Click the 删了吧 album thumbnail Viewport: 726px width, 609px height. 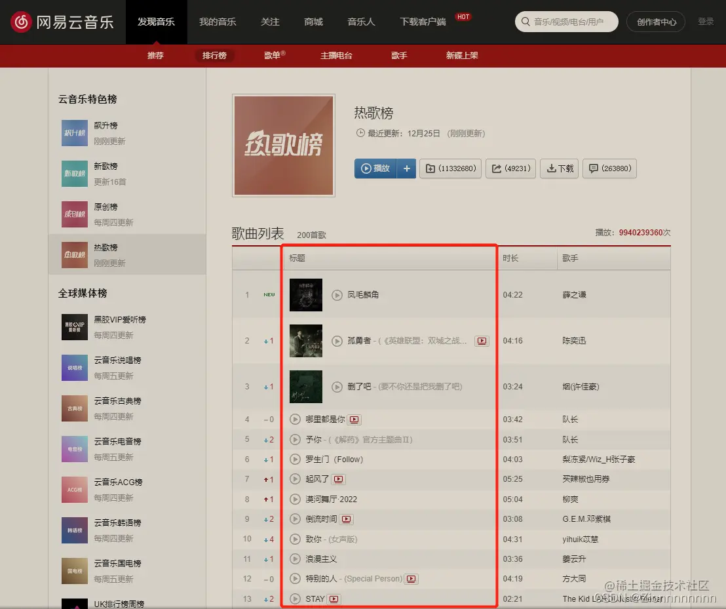306,387
